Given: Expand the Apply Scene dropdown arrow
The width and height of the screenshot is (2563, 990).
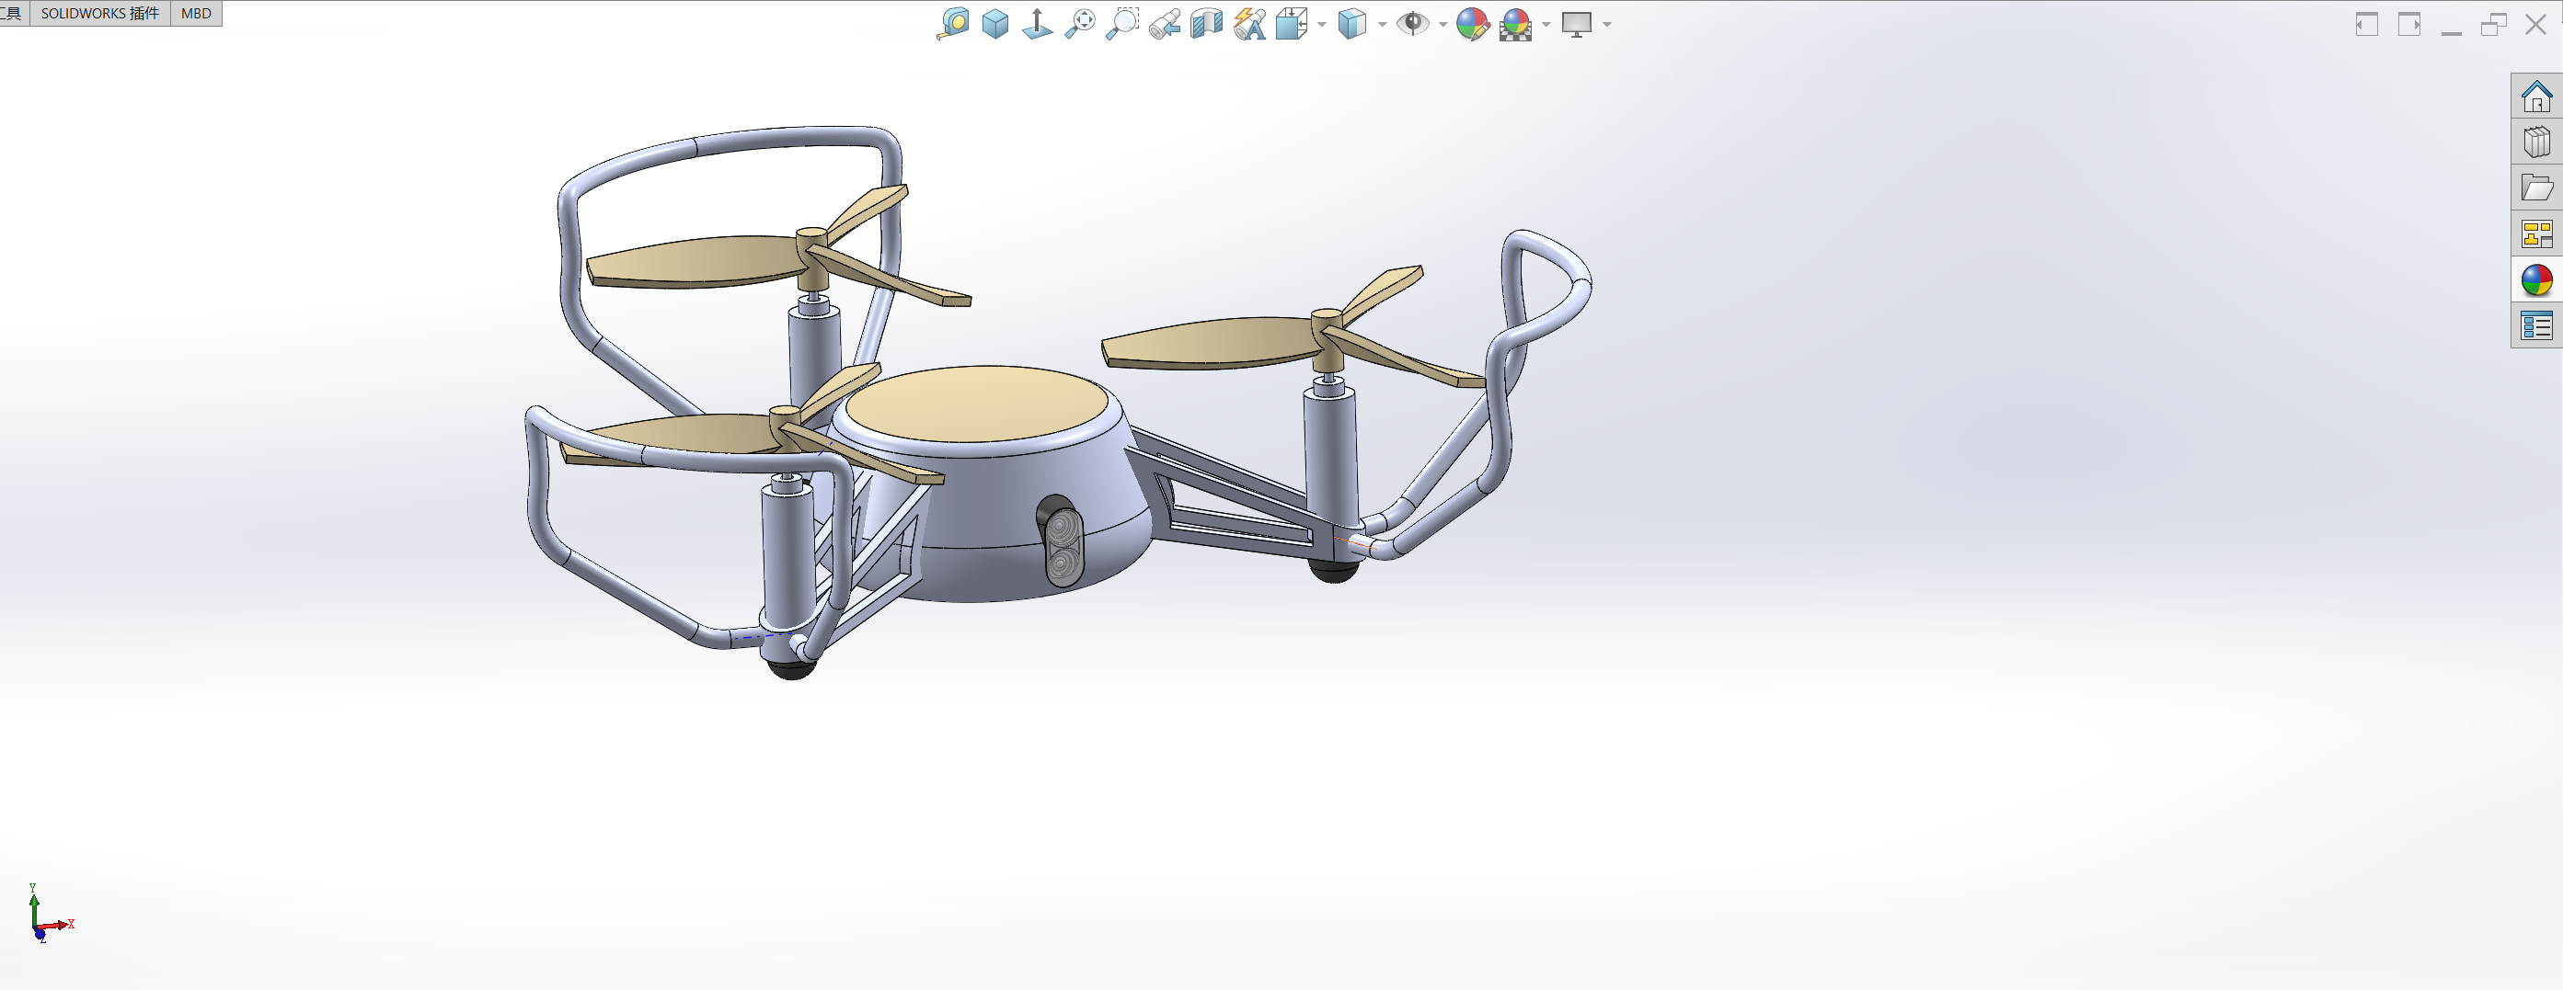Looking at the screenshot, I should 1546,24.
